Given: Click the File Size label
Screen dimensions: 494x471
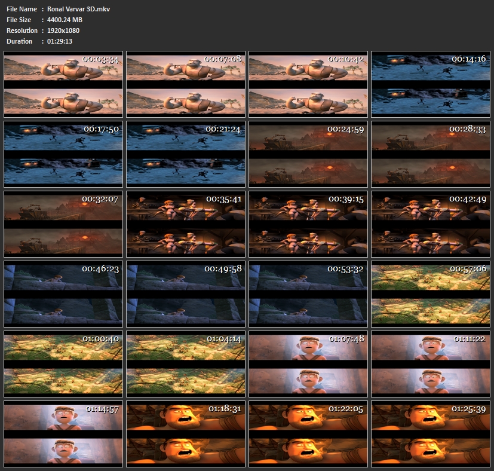Looking at the screenshot, I should coord(19,20).
